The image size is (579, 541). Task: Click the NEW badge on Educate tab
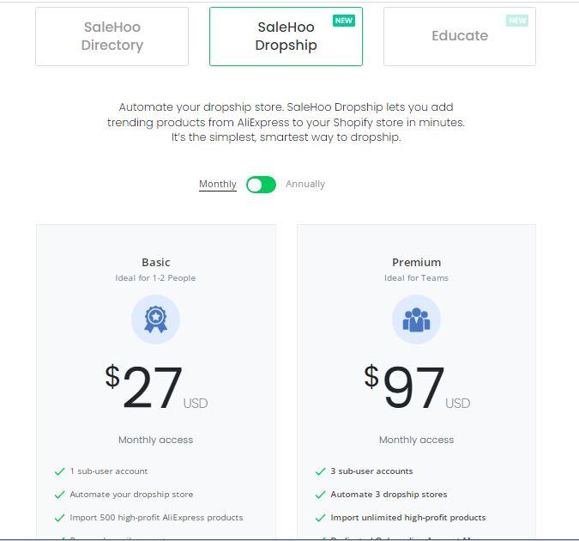pos(517,21)
